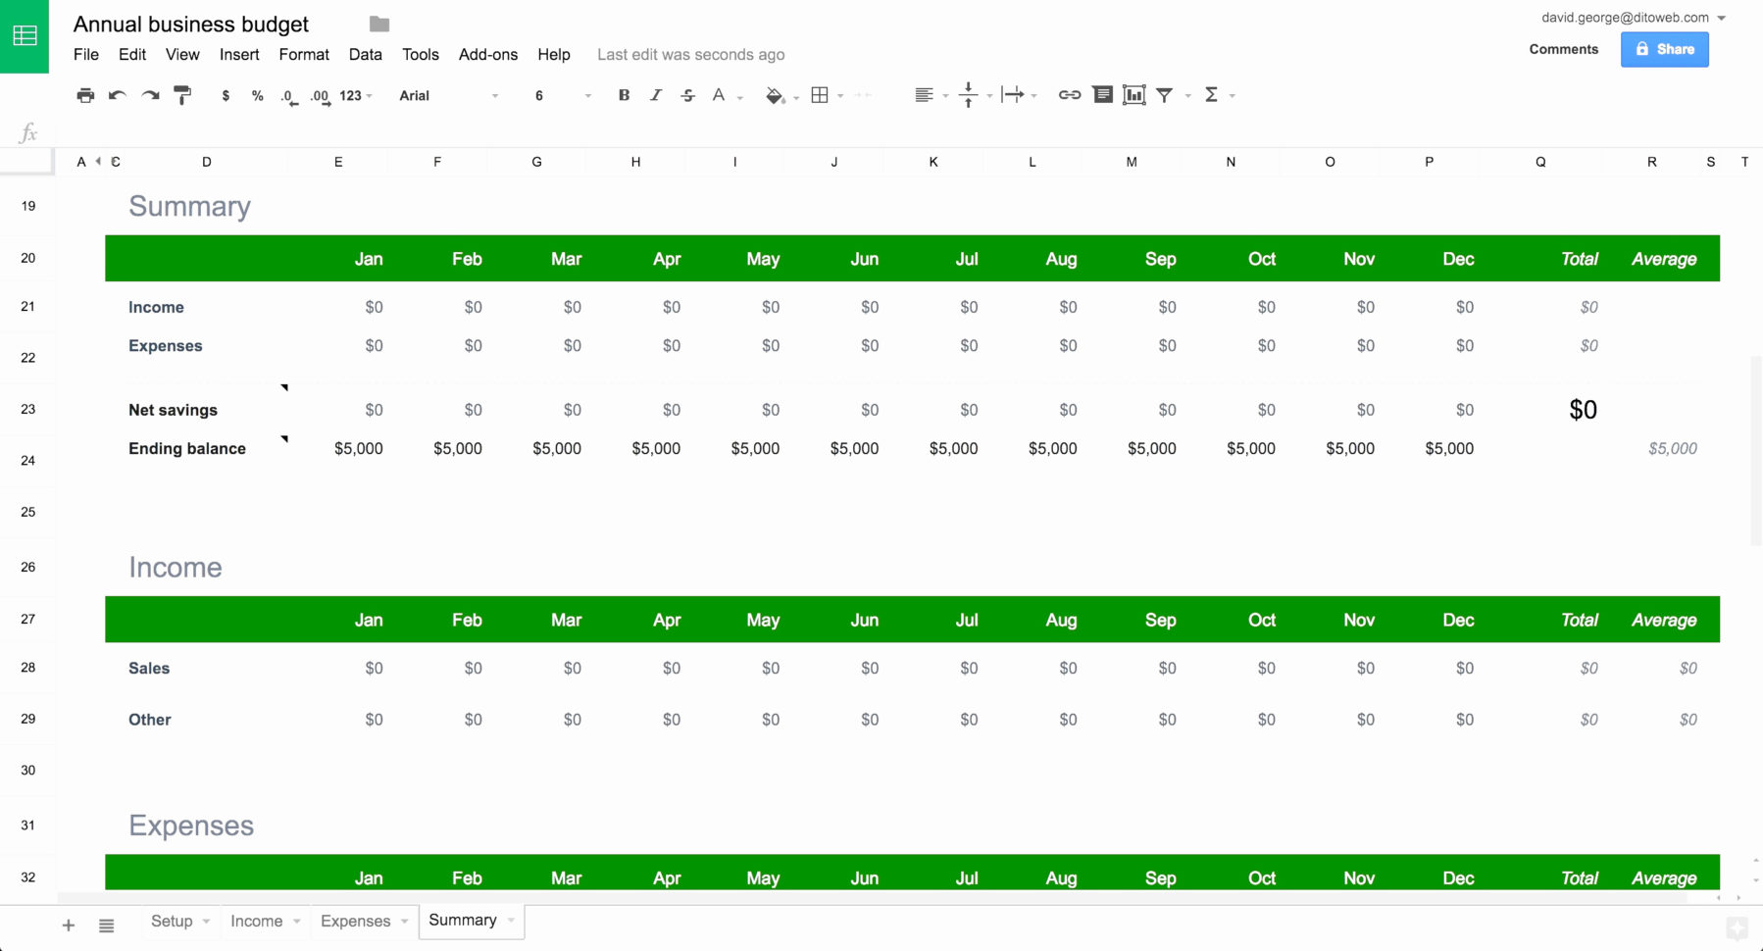
Task: Toggle bold formatting
Action: tap(624, 95)
